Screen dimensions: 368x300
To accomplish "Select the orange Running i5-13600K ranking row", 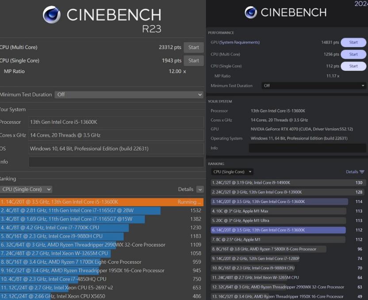I will (102, 202).
